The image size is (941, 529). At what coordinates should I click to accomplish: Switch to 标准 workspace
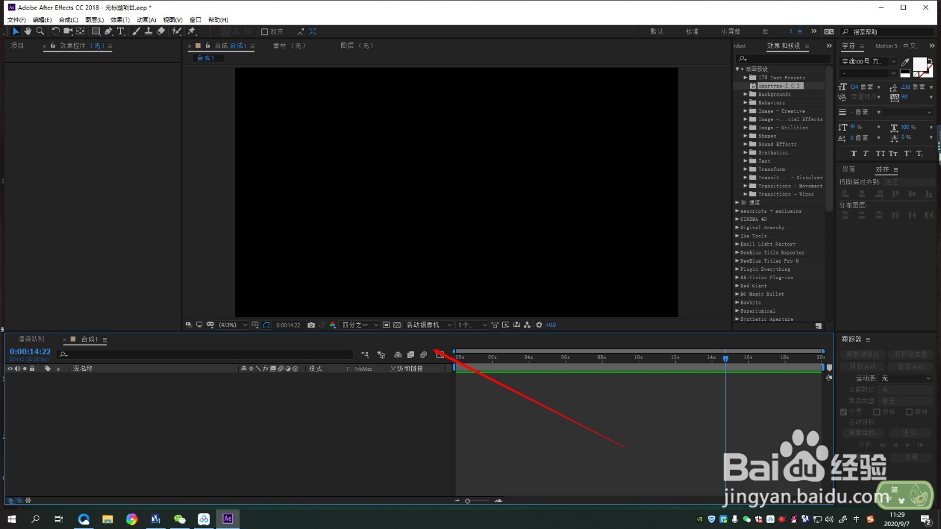[692, 32]
